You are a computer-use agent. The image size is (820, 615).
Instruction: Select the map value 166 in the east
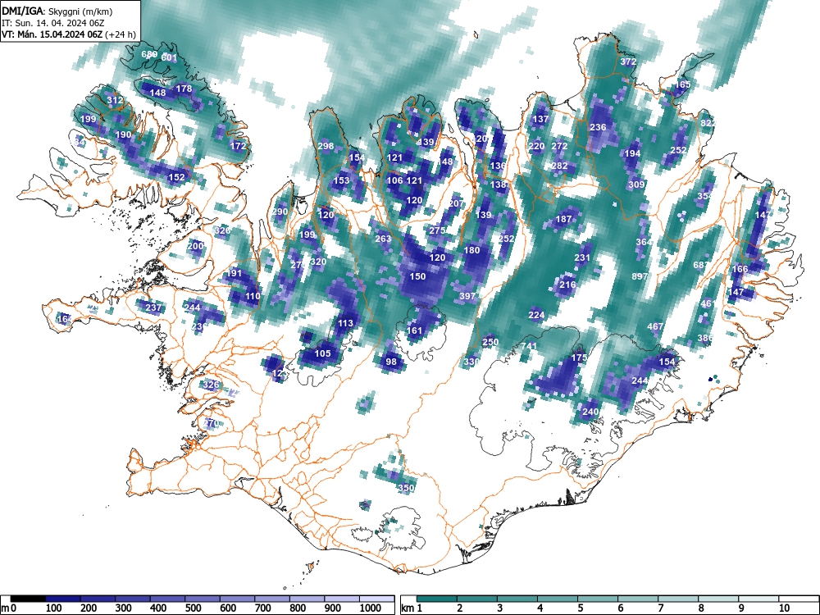pos(740,269)
